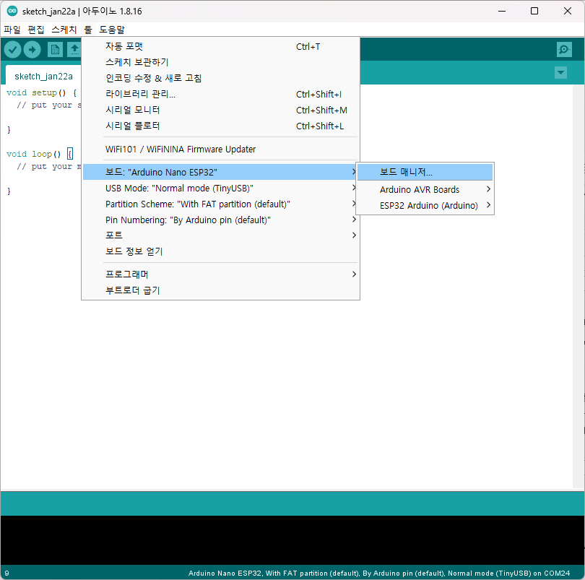The height and width of the screenshot is (580, 585).
Task: Click the Upload arrow icon
Action: [32, 49]
